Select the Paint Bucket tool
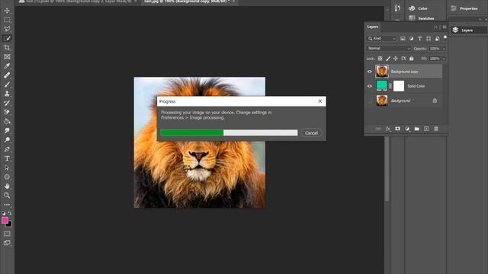Screen dimensions: 488x274 click(x=7, y=122)
